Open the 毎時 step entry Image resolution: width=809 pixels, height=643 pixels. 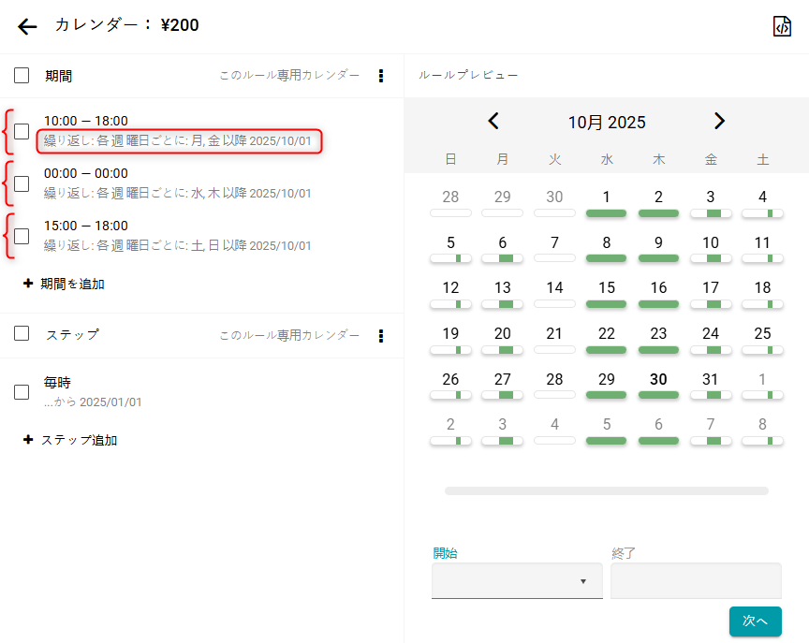point(94,391)
